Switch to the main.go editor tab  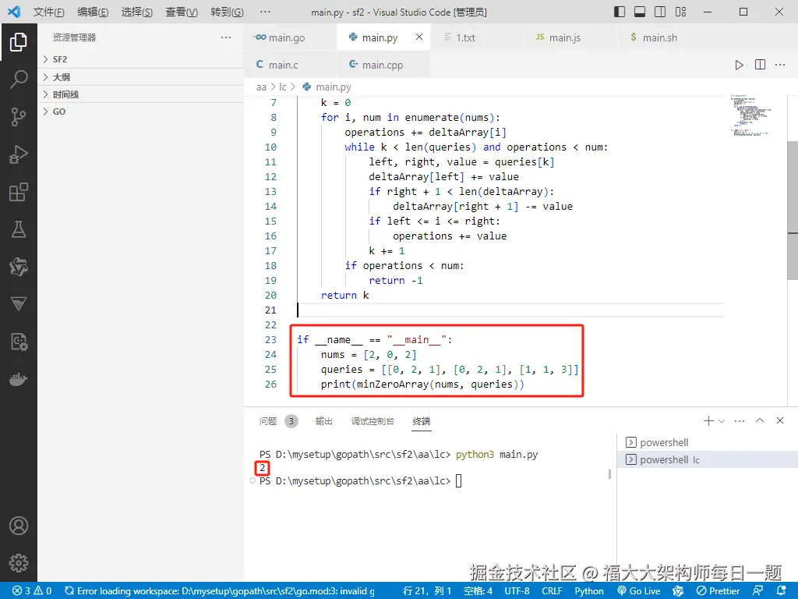point(291,37)
